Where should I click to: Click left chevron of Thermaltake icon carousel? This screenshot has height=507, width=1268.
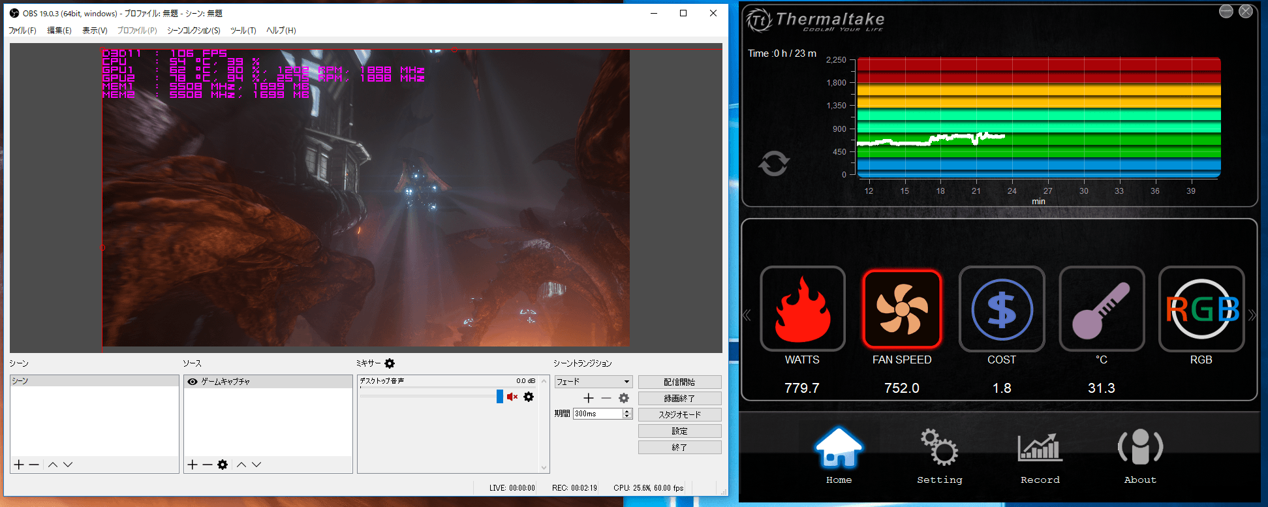pos(747,316)
